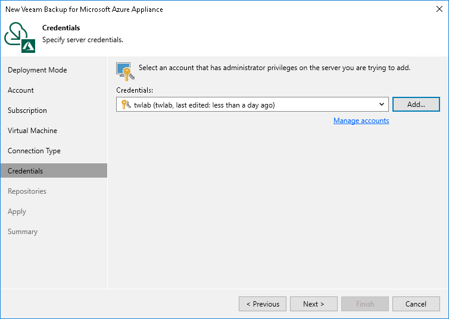Close the appliance wizard window
The height and width of the screenshot is (319, 449).
pyautogui.click(x=438, y=10)
